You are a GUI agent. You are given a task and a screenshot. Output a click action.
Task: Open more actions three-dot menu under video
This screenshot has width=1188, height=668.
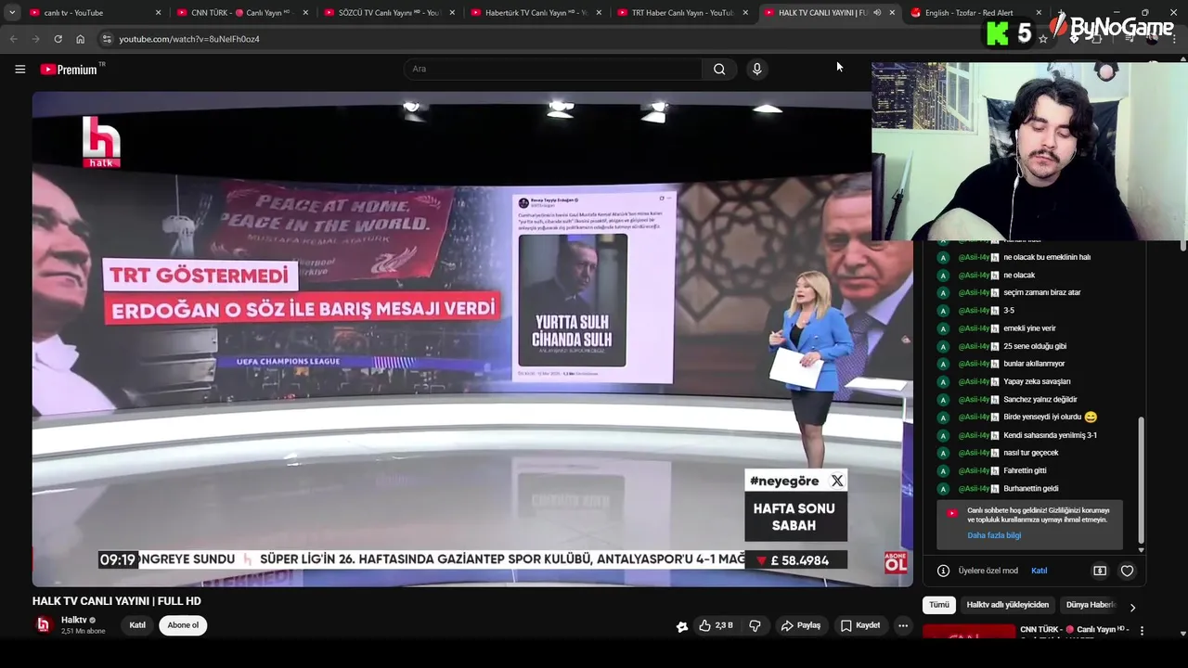(x=902, y=625)
